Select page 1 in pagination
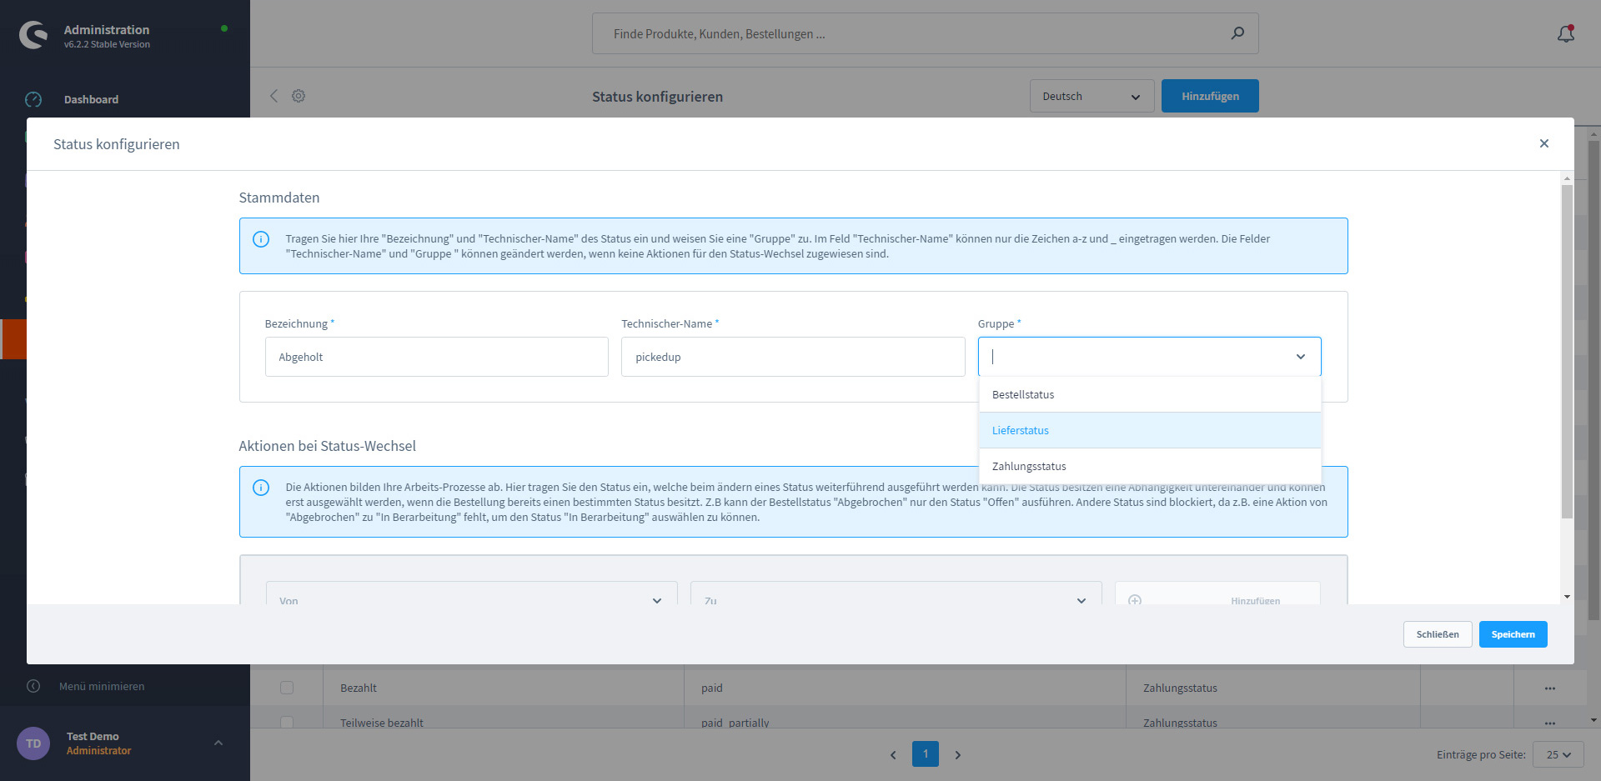 coord(925,753)
